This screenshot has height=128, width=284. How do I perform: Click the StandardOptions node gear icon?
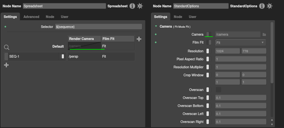(x=270, y=6)
